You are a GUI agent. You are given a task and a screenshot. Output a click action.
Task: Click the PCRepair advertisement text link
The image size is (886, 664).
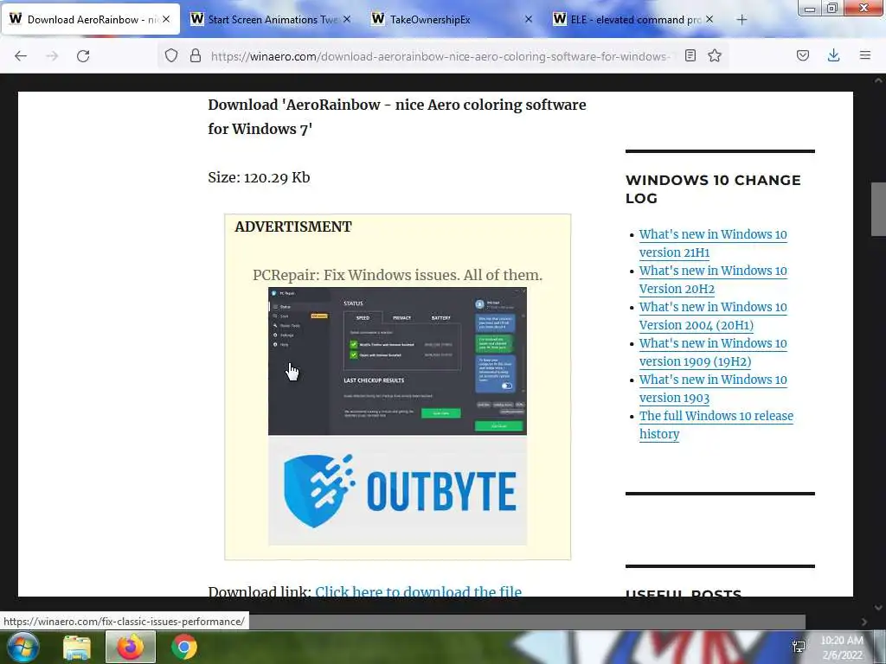tap(397, 275)
